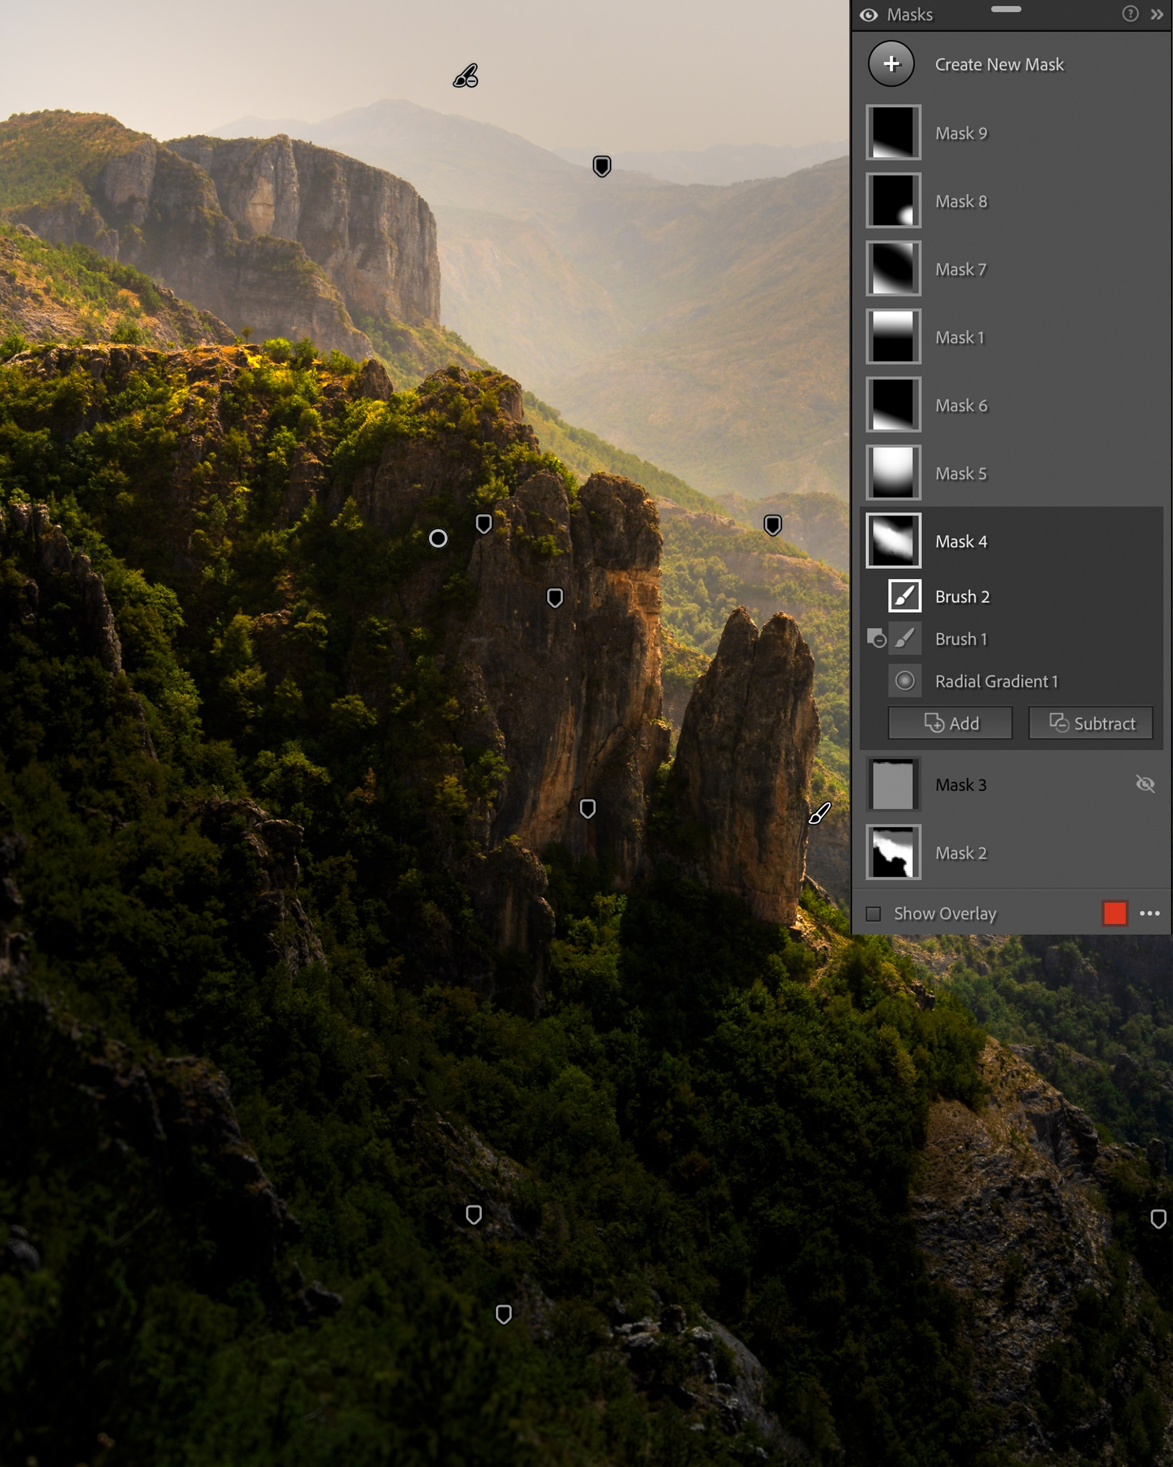Screen dimensions: 1173x1467
Task: Select the Mask 3 thumbnail
Action: (x=893, y=784)
